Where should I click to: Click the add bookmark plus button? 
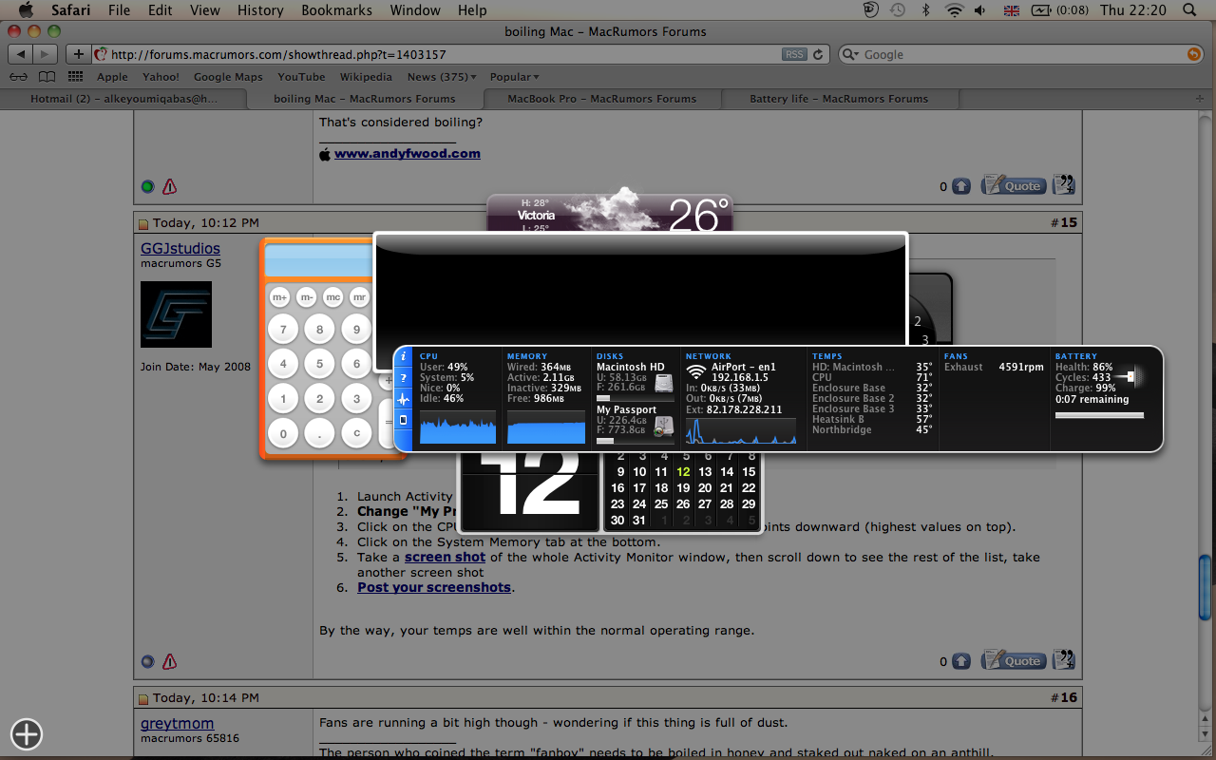click(x=79, y=54)
